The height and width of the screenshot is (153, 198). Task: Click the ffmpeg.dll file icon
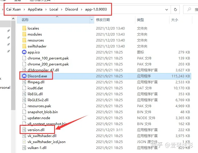pyautogui.click(x=24, y=82)
